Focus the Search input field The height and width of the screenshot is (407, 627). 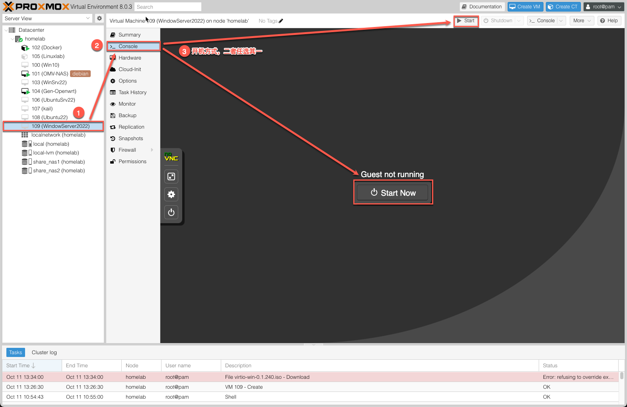point(168,7)
